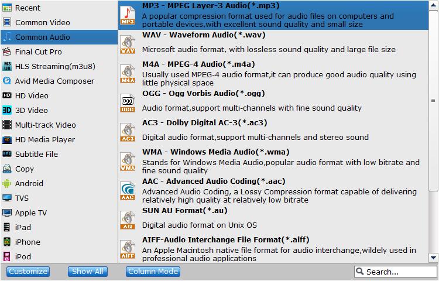Select MP3 - MPEG Layer-3 Audio format
This screenshot has height=281, width=439.
pyautogui.click(x=273, y=15)
